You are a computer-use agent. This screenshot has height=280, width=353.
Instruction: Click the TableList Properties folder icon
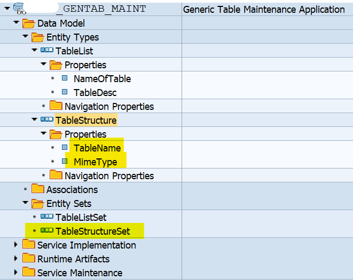(x=56, y=65)
